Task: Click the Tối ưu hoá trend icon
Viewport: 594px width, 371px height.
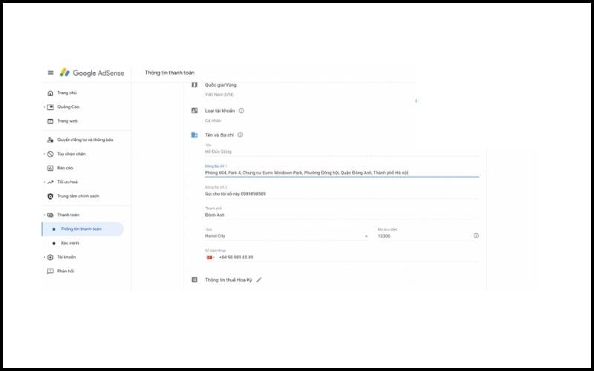Action: pos(50,182)
